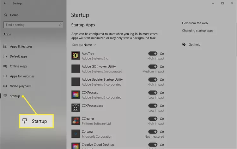Click Microsoft Corporation publisher text
The image size is (237, 149).
coord(97,136)
